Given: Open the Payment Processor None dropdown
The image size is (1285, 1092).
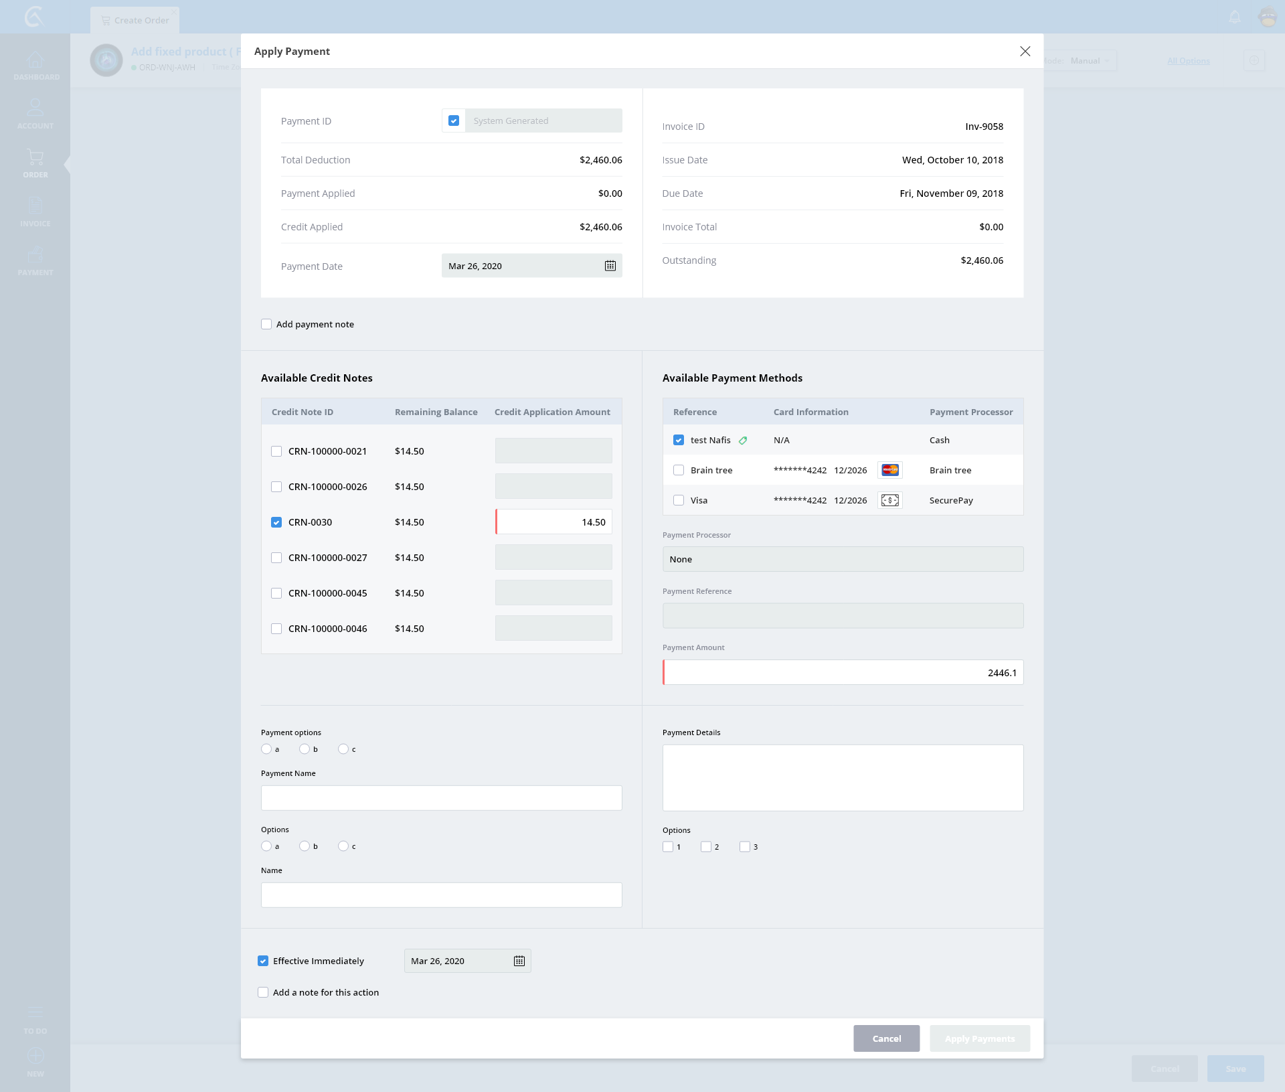Looking at the screenshot, I should coord(843,559).
